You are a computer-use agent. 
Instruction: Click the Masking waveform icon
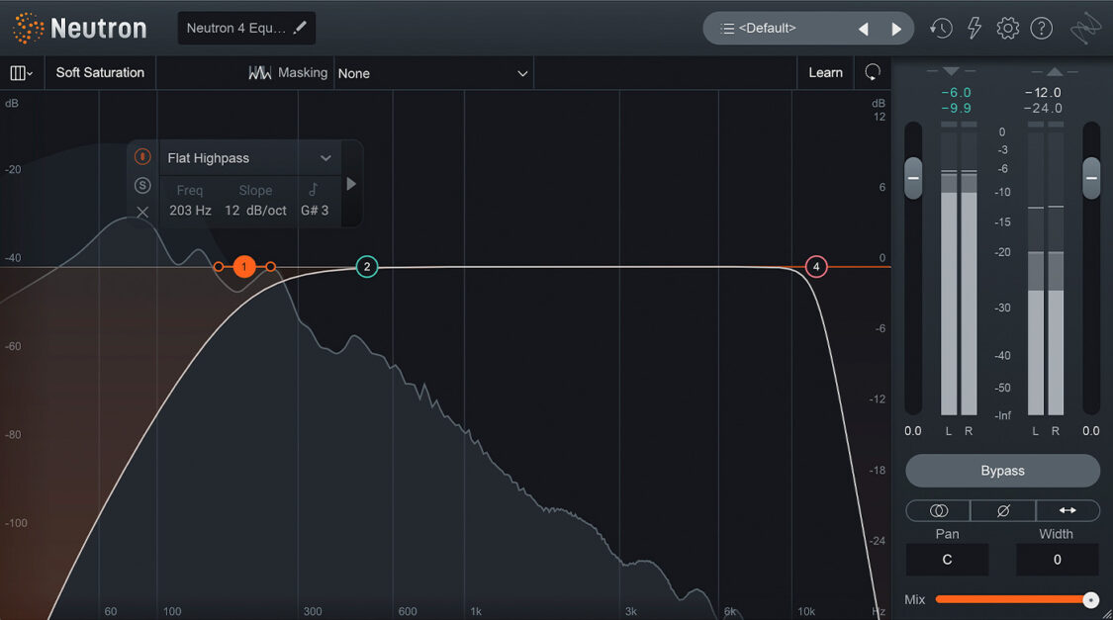(x=259, y=72)
